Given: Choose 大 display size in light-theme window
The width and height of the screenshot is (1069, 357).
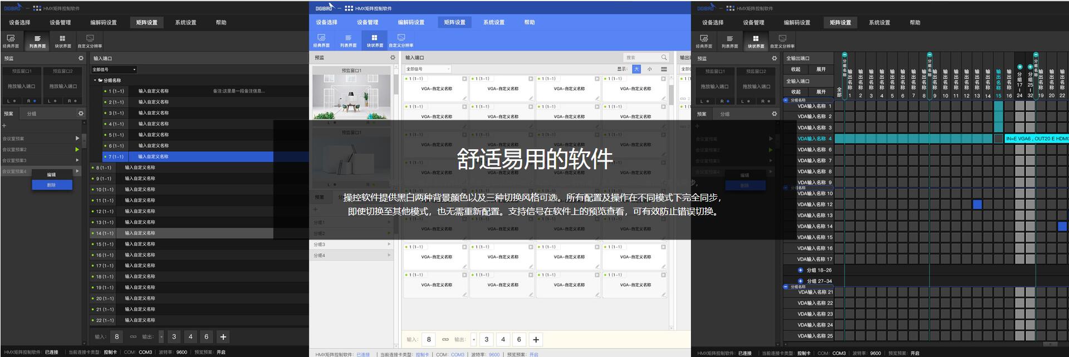Looking at the screenshot, I should click(x=636, y=69).
